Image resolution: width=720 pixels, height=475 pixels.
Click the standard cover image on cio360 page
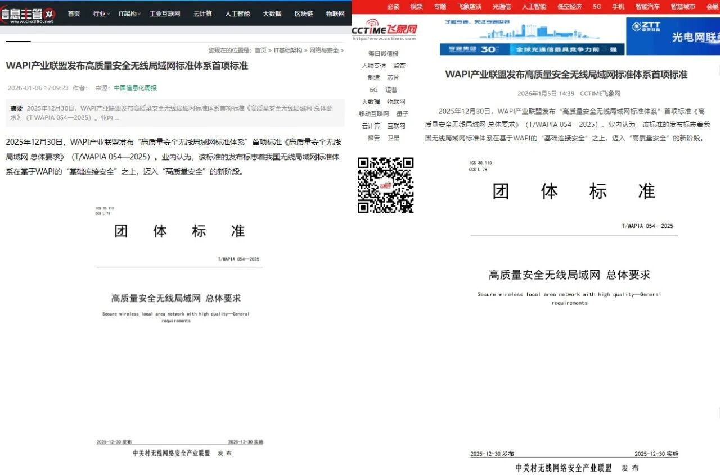point(179,331)
